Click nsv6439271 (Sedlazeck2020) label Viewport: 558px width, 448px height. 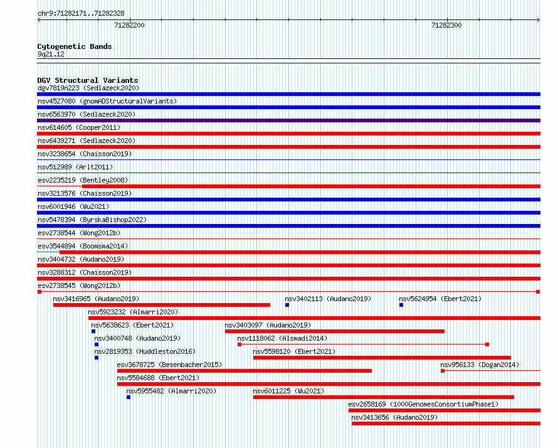pos(87,141)
